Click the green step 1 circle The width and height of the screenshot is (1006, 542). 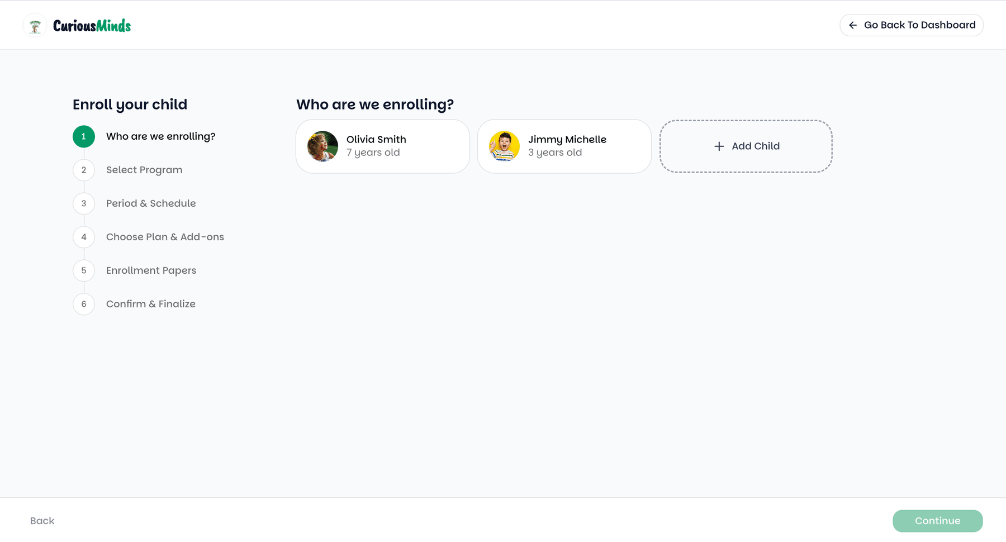tap(84, 136)
